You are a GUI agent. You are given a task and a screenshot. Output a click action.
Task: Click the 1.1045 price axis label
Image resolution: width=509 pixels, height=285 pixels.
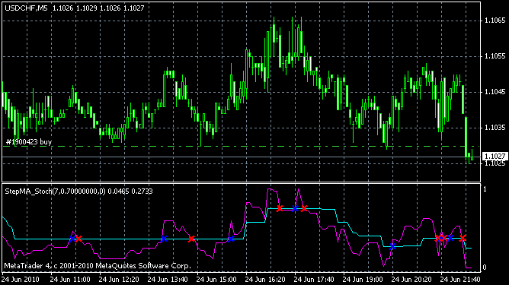495,92
